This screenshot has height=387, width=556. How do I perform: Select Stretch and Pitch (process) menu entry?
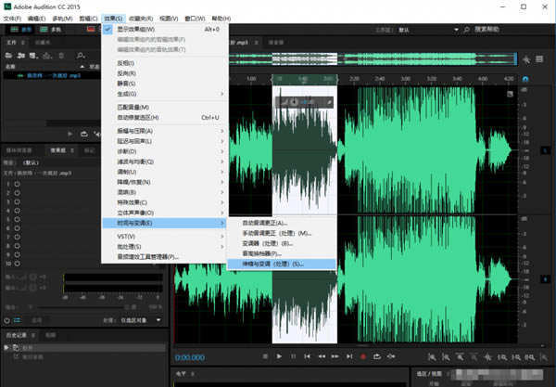click(x=272, y=264)
